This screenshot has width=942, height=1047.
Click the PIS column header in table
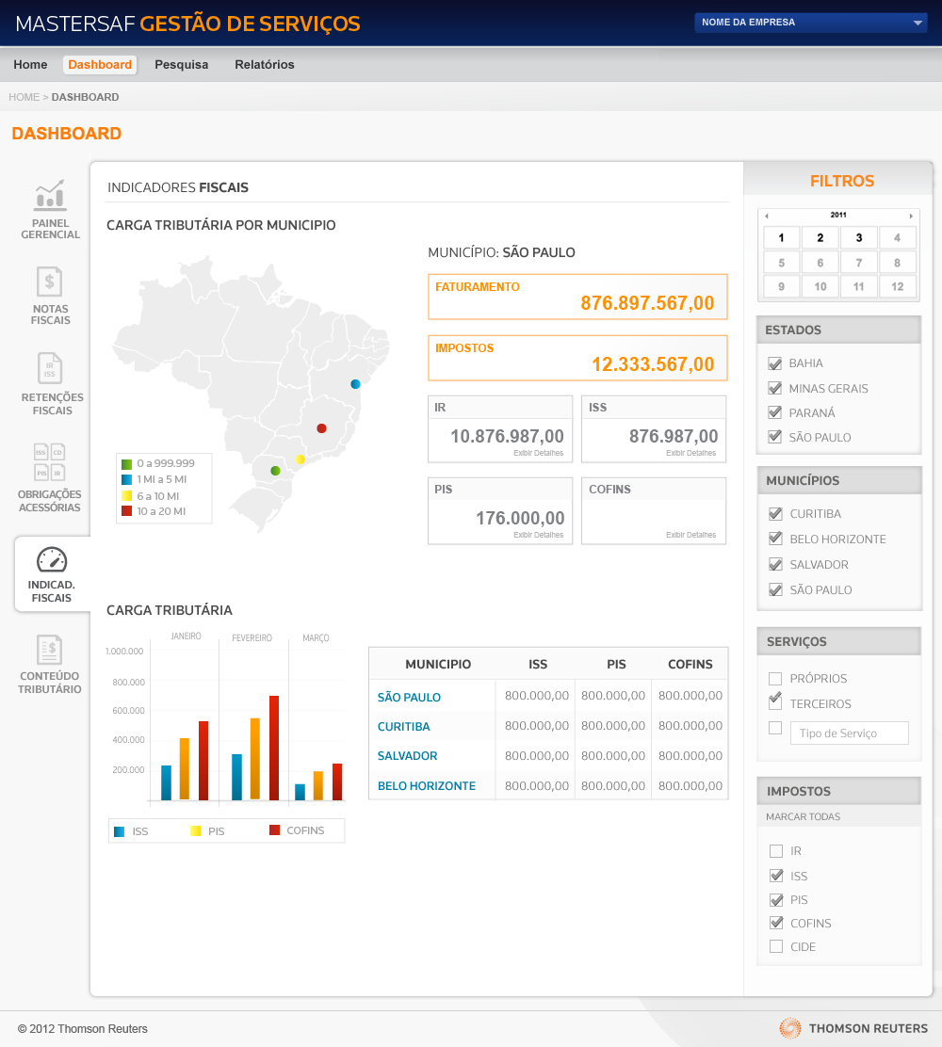point(616,665)
